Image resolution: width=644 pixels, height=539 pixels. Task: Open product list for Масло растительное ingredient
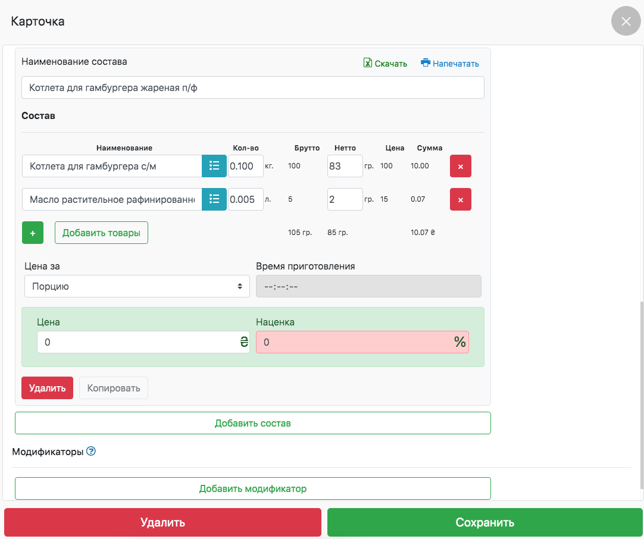pyautogui.click(x=214, y=199)
